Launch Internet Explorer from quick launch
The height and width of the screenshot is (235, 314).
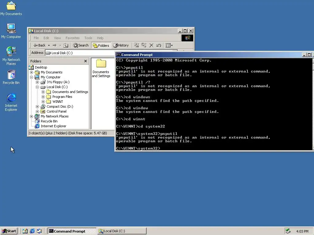[x=32, y=231]
